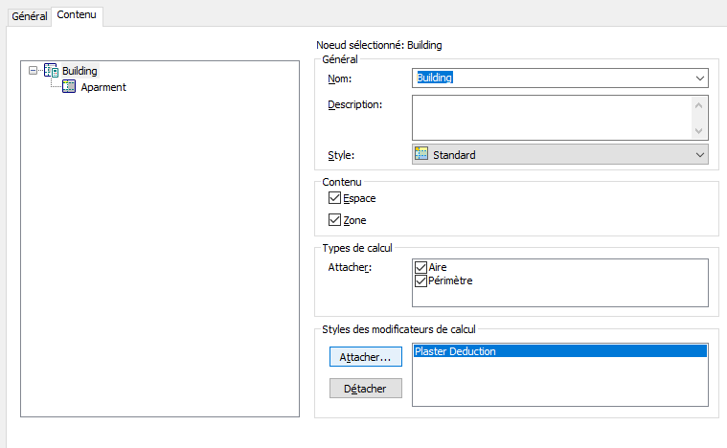Click the Standard style icon

pos(421,154)
